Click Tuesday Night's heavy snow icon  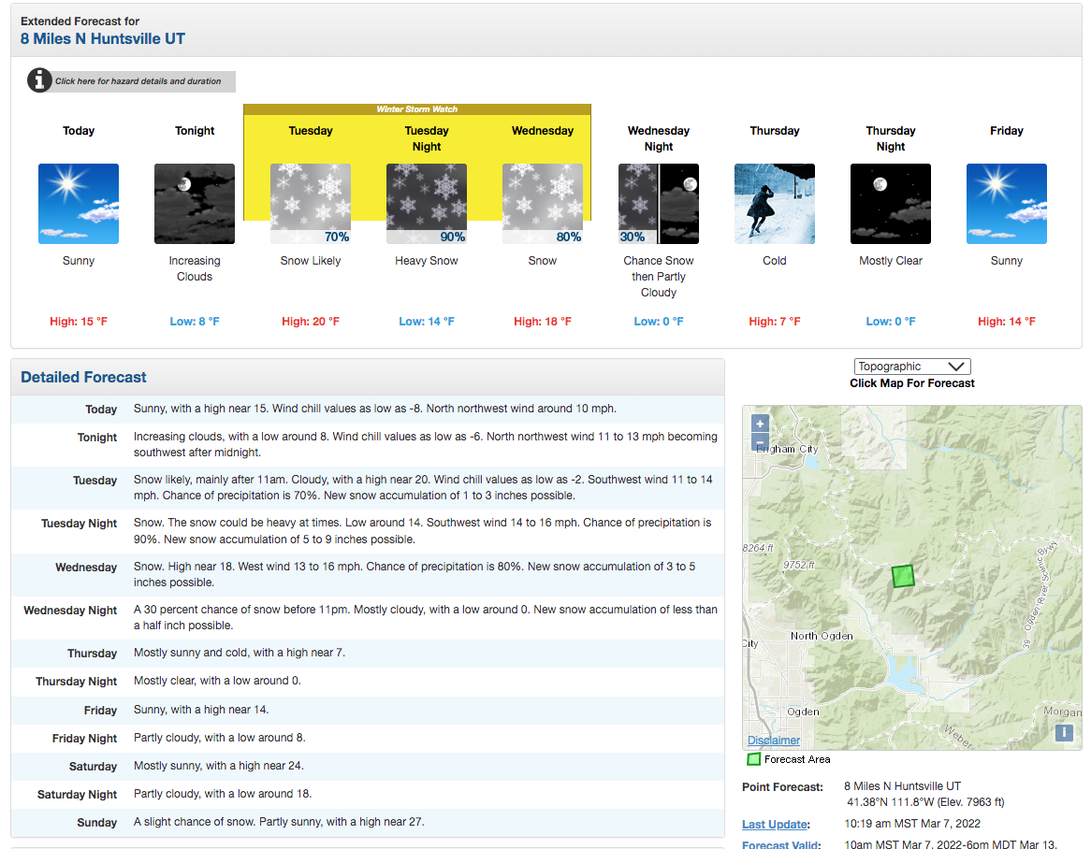point(427,204)
